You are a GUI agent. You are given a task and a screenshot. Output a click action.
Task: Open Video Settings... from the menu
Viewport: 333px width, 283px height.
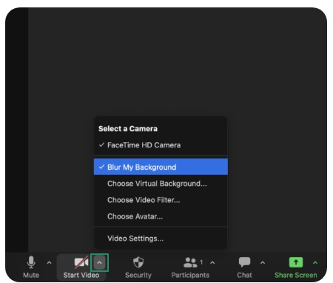point(161,239)
